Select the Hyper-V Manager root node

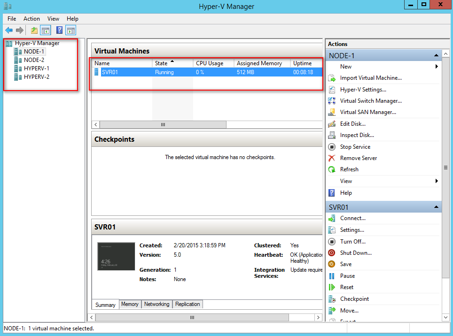coord(37,43)
